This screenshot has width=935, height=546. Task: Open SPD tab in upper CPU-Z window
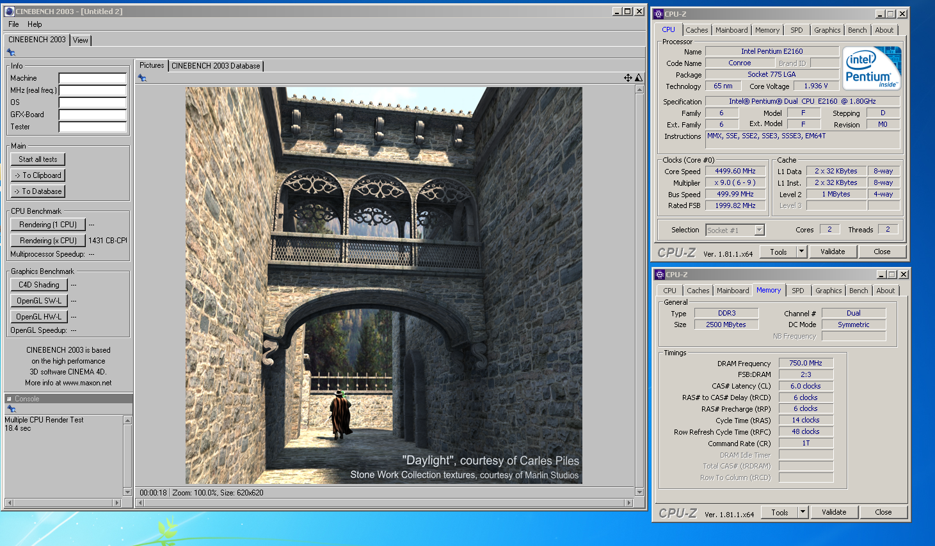(x=797, y=30)
